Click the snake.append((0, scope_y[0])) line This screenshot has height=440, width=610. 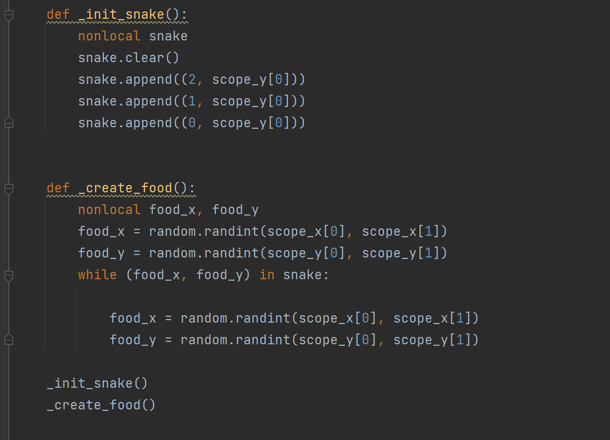pyautogui.click(x=192, y=123)
